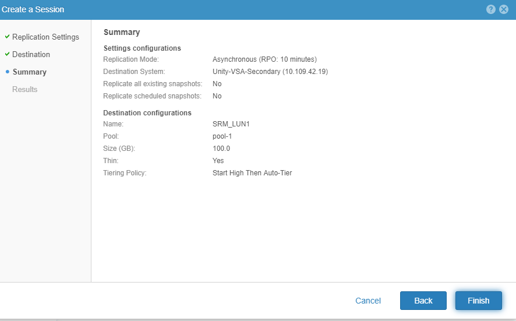Click the Destination configurations heading

147,112
